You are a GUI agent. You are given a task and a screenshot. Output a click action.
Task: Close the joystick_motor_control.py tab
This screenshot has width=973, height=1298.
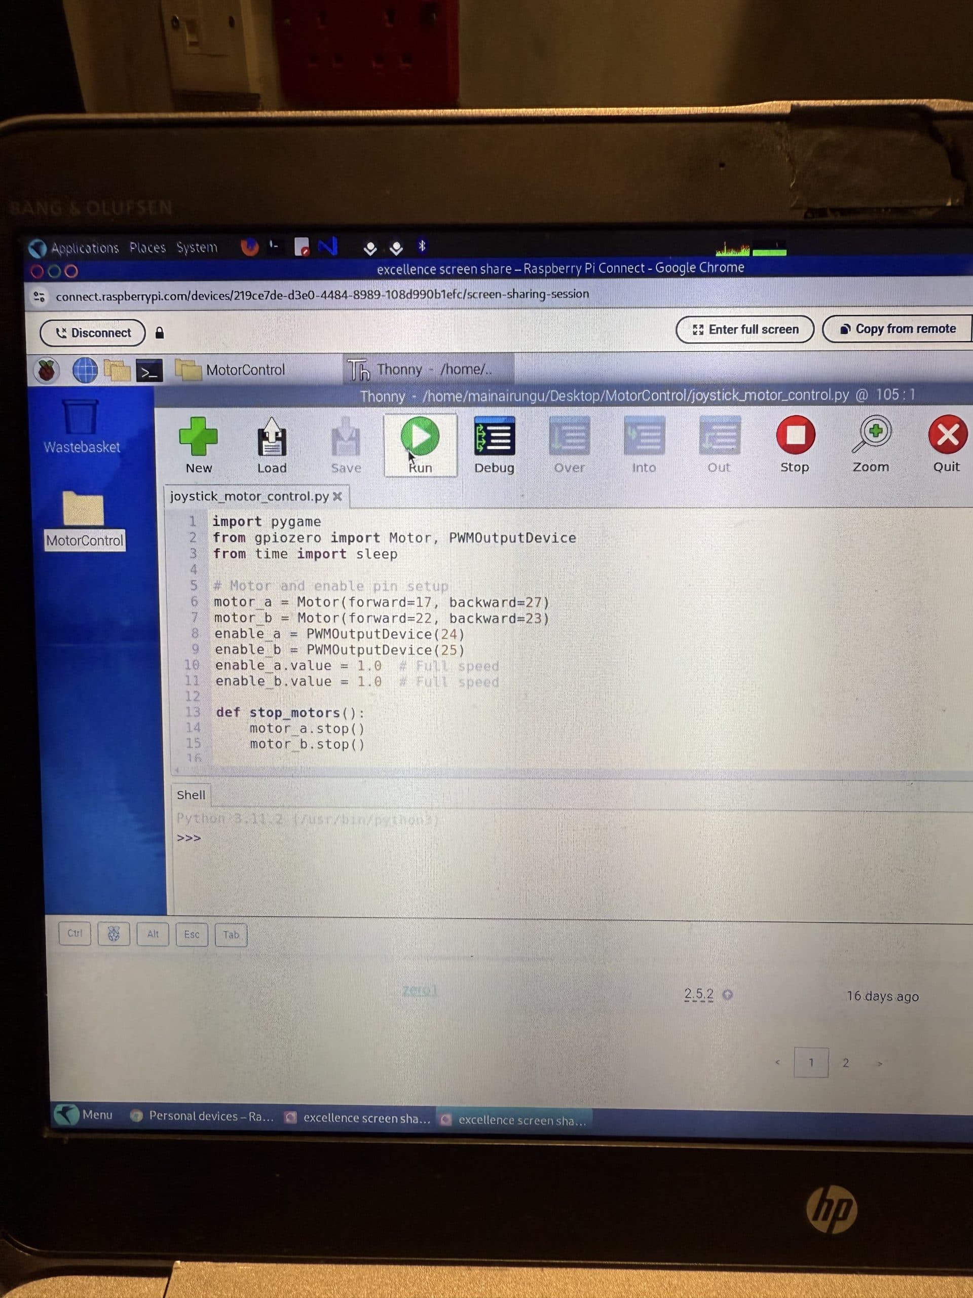pyautogui.click(x=337, y=496)
